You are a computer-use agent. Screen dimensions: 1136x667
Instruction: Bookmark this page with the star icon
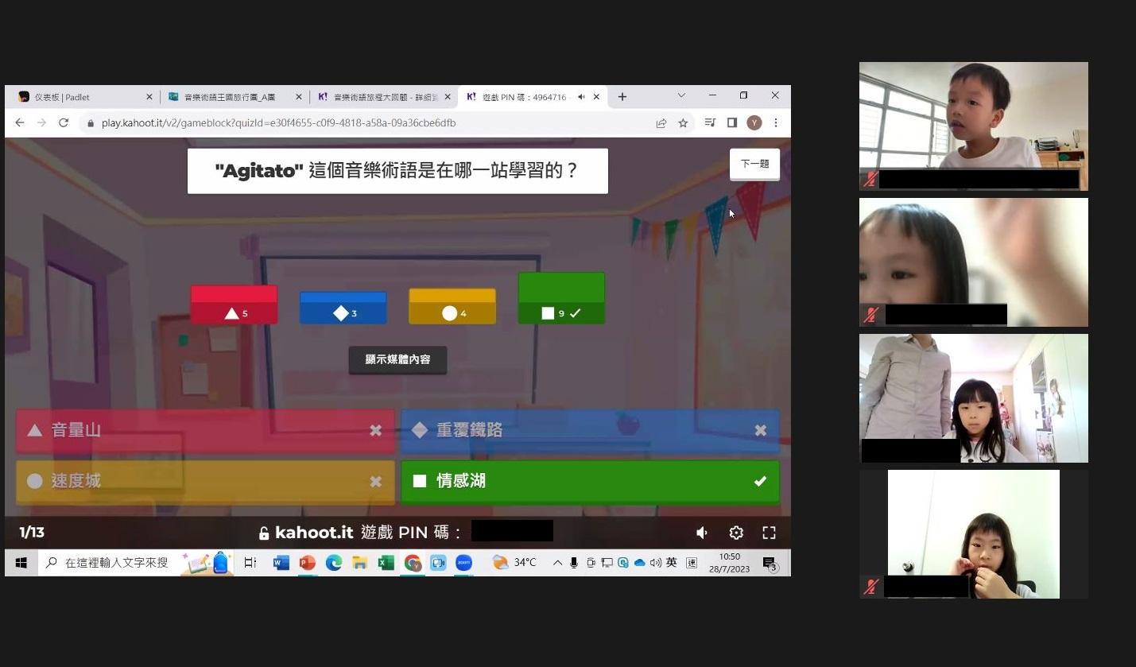pos(683,123)
